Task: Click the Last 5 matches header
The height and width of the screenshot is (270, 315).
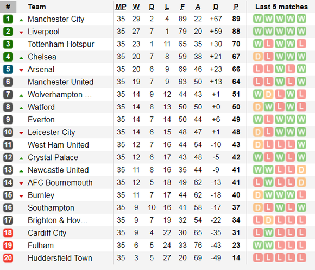Action: tap(281, 7)
